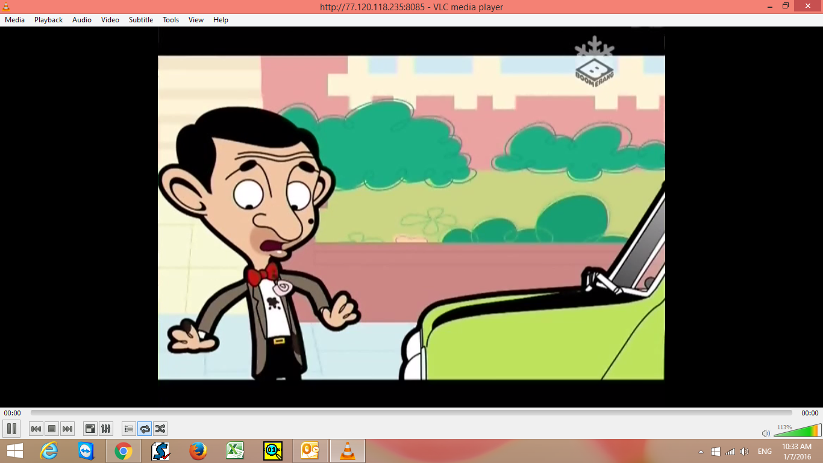The width and height of the screenshot is (823, 463).
Task: Show extended settings equalizer icon
Action: coord(106,429)
